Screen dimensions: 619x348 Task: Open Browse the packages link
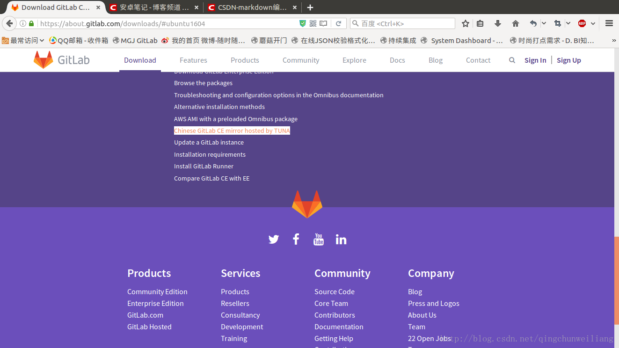tap(203, 83)
